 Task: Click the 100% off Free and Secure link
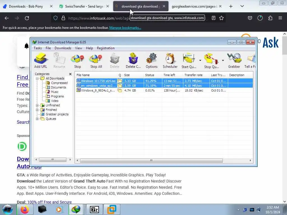[49, 202]
